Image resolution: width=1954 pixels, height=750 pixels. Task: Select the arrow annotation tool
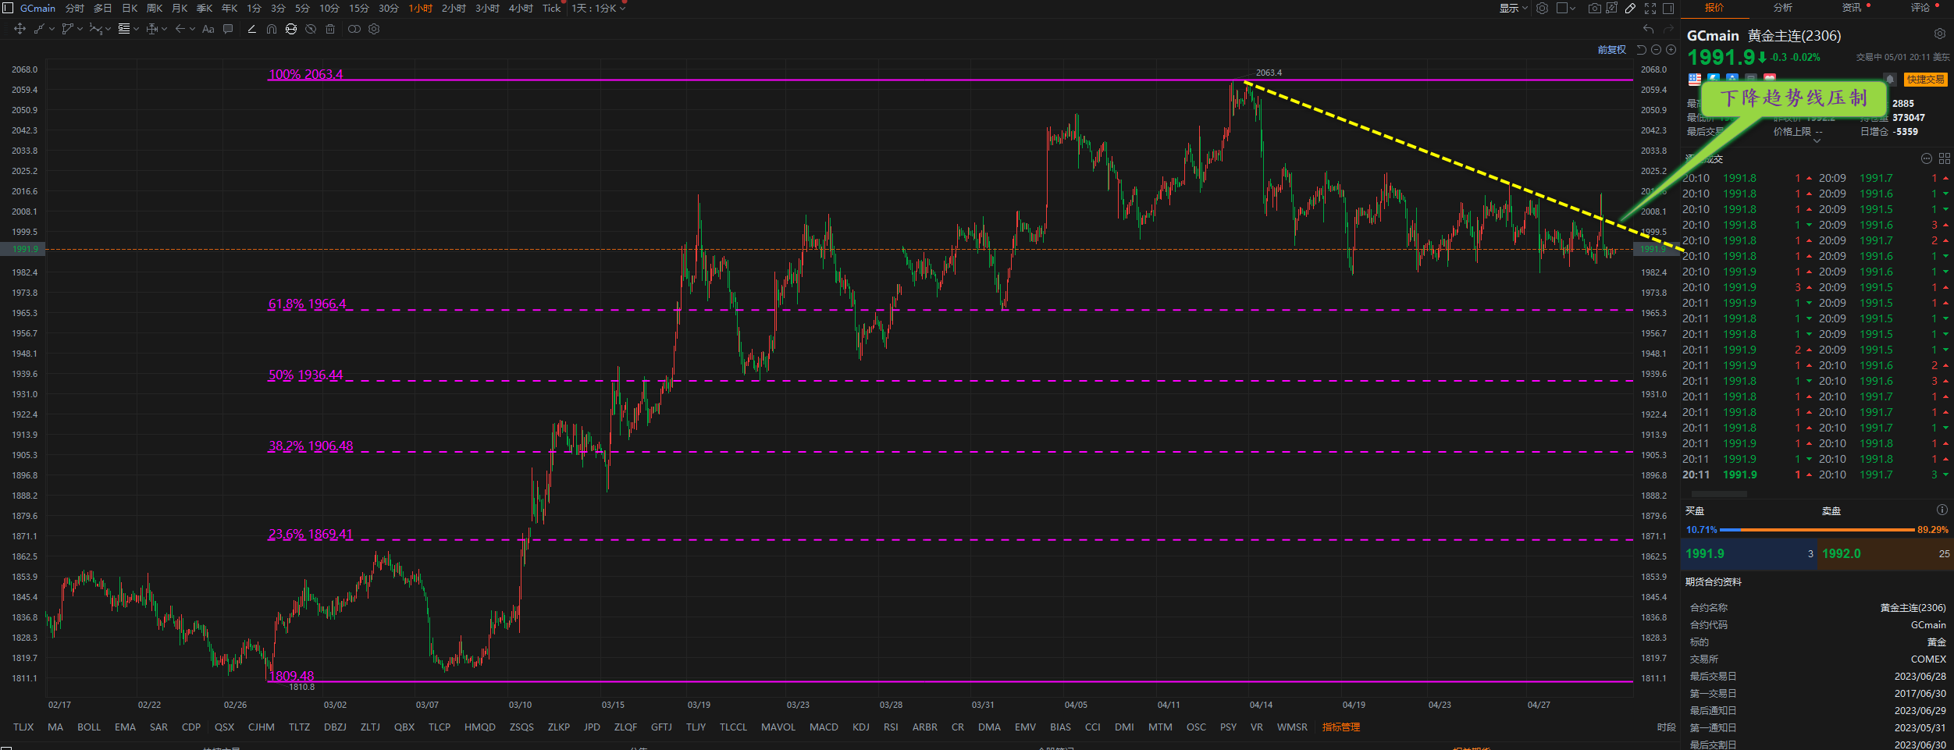(180, 29)
